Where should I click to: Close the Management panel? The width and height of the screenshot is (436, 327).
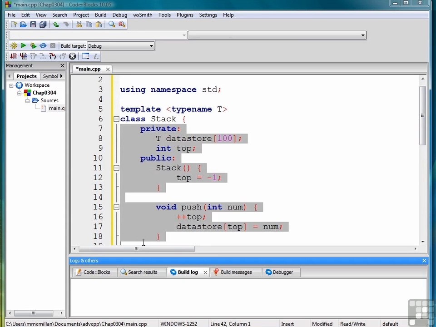pyautogui.click(x=62, y=65)
